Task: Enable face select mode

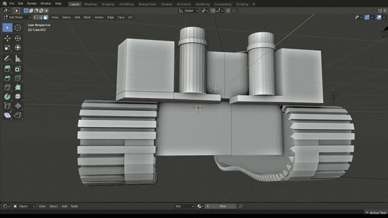Action: (46, 18)
